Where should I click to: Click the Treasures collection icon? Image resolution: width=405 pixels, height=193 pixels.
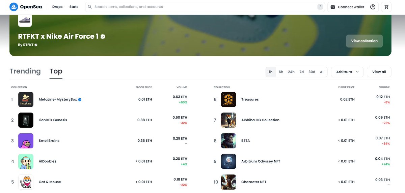pyautogui.click(x=228, y=99)
